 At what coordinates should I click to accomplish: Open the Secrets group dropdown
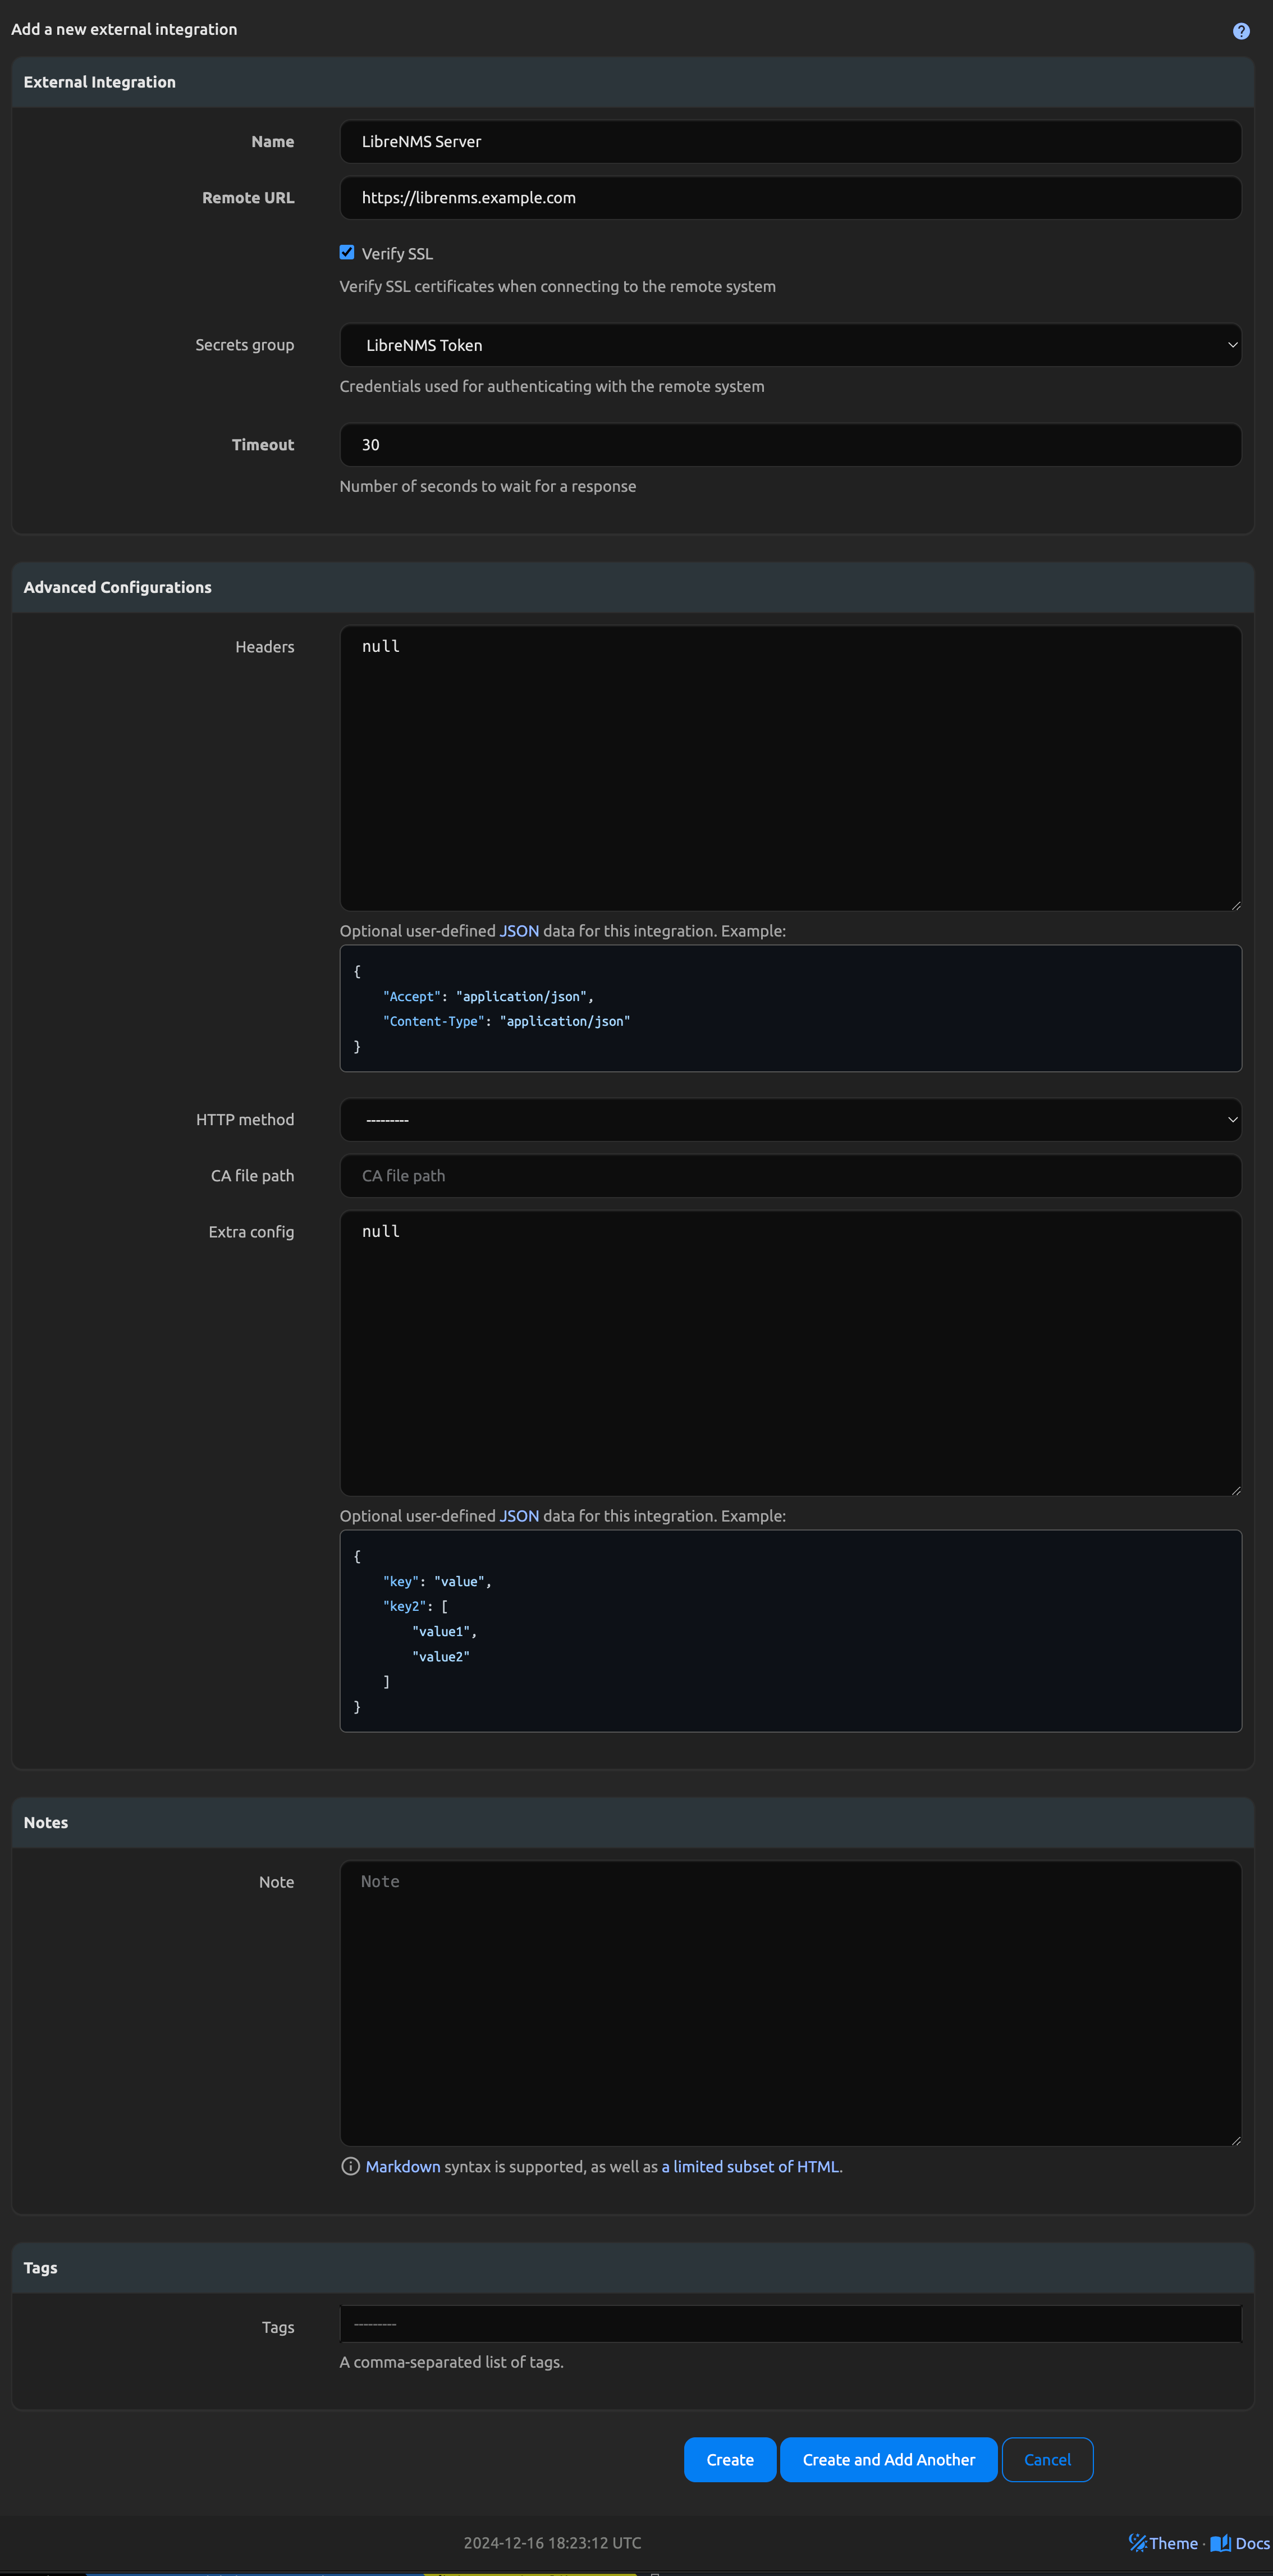pyautogui.click(x=790, y=345)
